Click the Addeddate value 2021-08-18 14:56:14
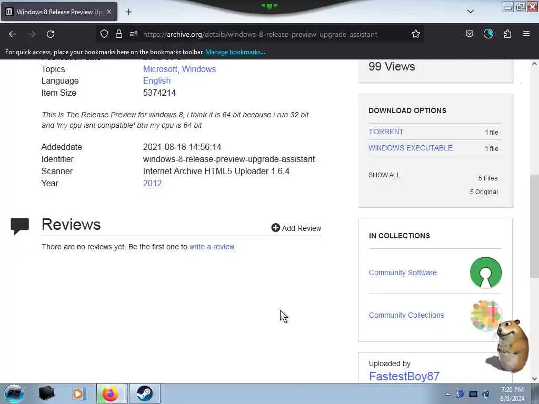This screenshot has height=404, width=539. 182,147
